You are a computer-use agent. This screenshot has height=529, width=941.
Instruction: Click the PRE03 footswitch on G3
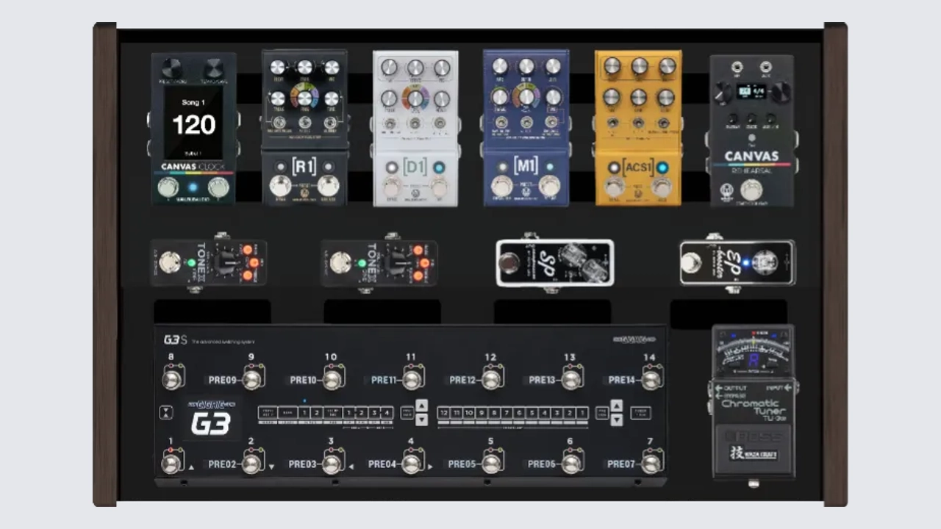(332, 463)
